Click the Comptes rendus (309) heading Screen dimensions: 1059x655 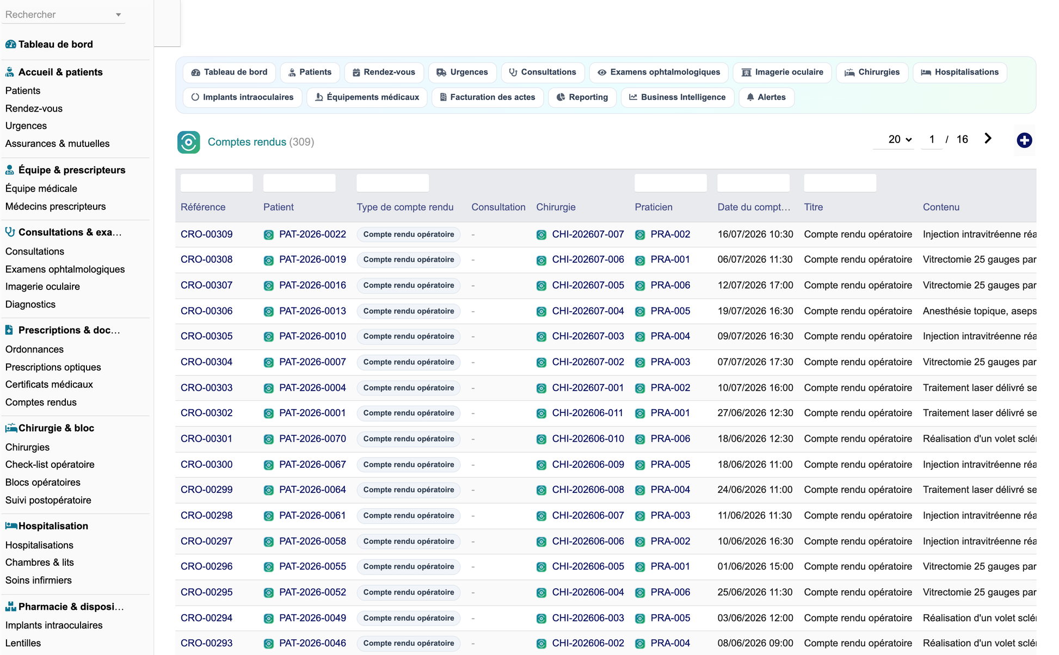click(261, 142)
